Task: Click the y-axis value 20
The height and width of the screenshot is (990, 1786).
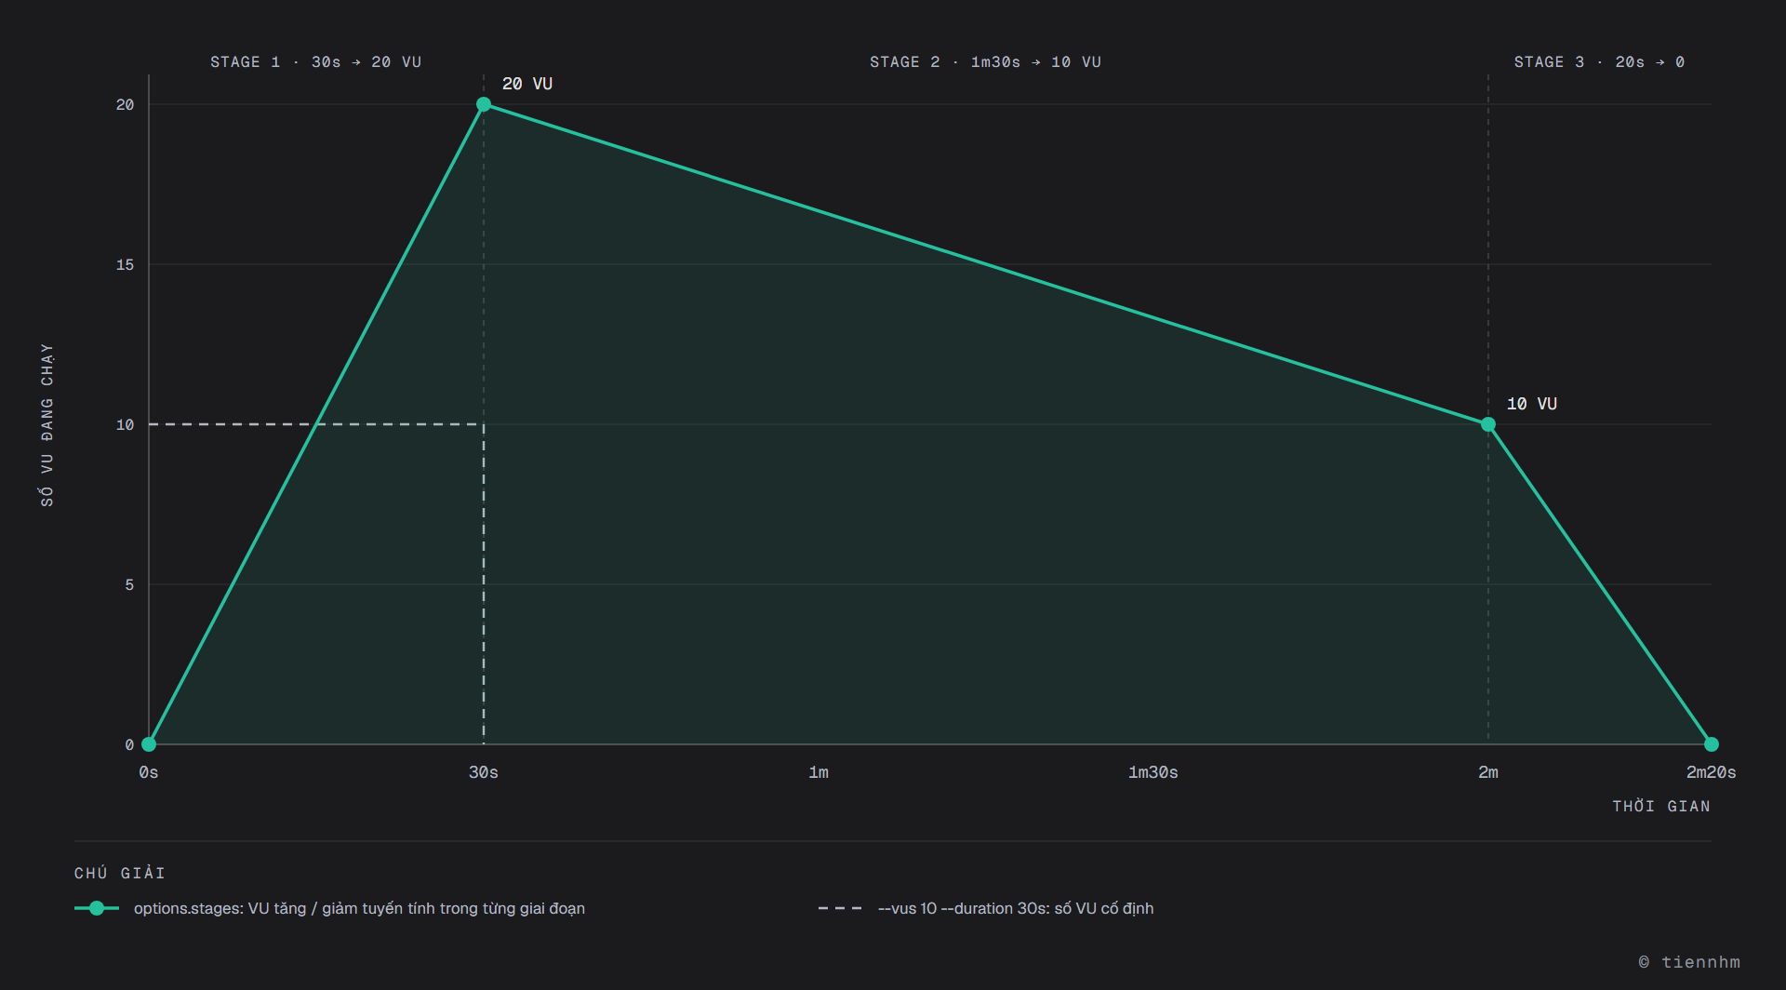Action: [x=125, y=104]
